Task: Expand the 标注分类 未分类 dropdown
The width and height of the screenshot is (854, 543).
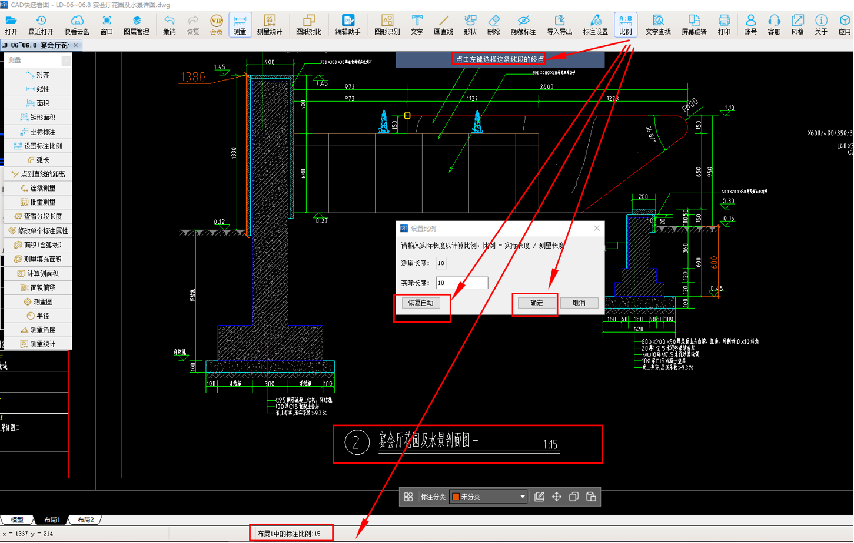Action: point(489,497)
